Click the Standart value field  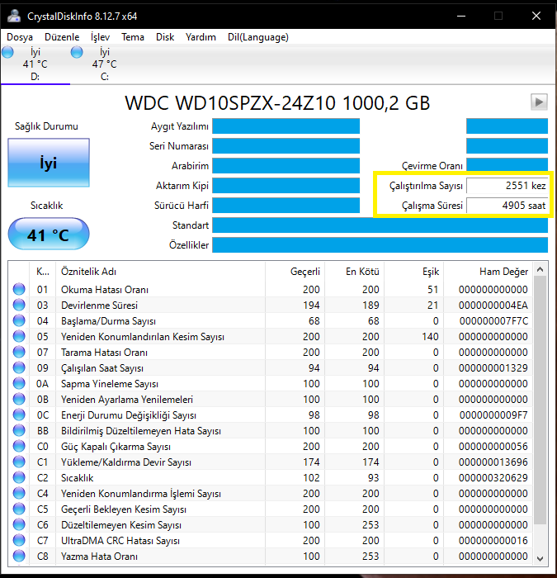(380, 225)
